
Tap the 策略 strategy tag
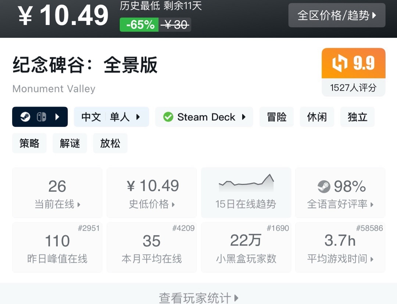(29, 143)
